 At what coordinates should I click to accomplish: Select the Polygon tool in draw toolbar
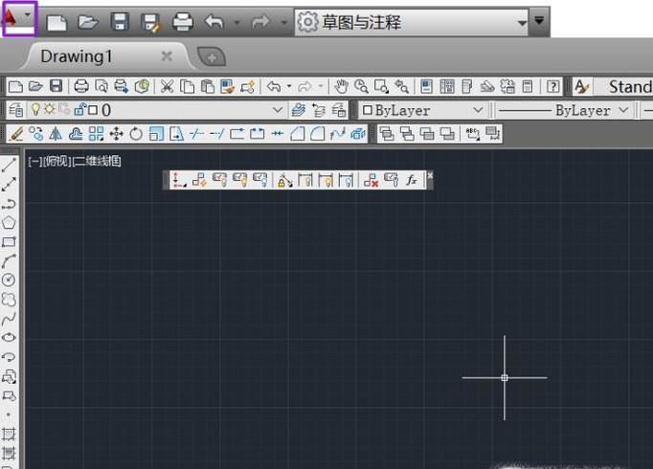click(9, 223)
